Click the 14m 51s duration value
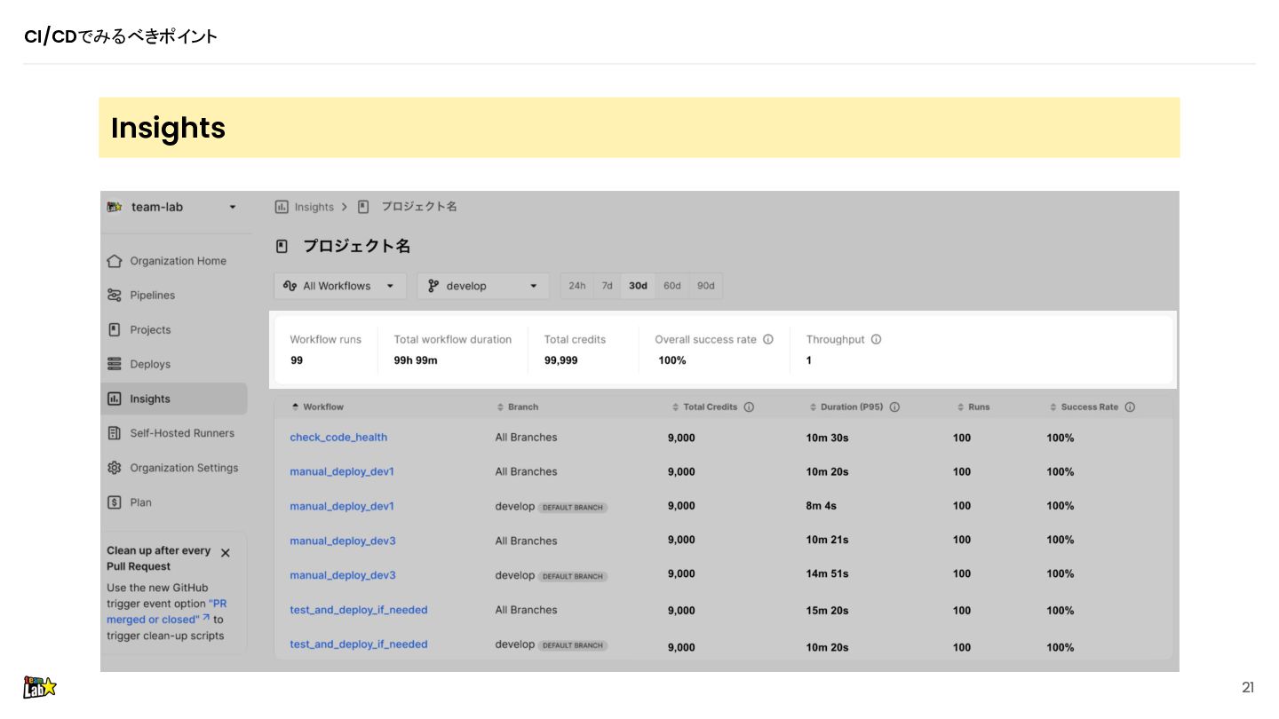Screen dimensions: 1279x719 tap(827, 574)
